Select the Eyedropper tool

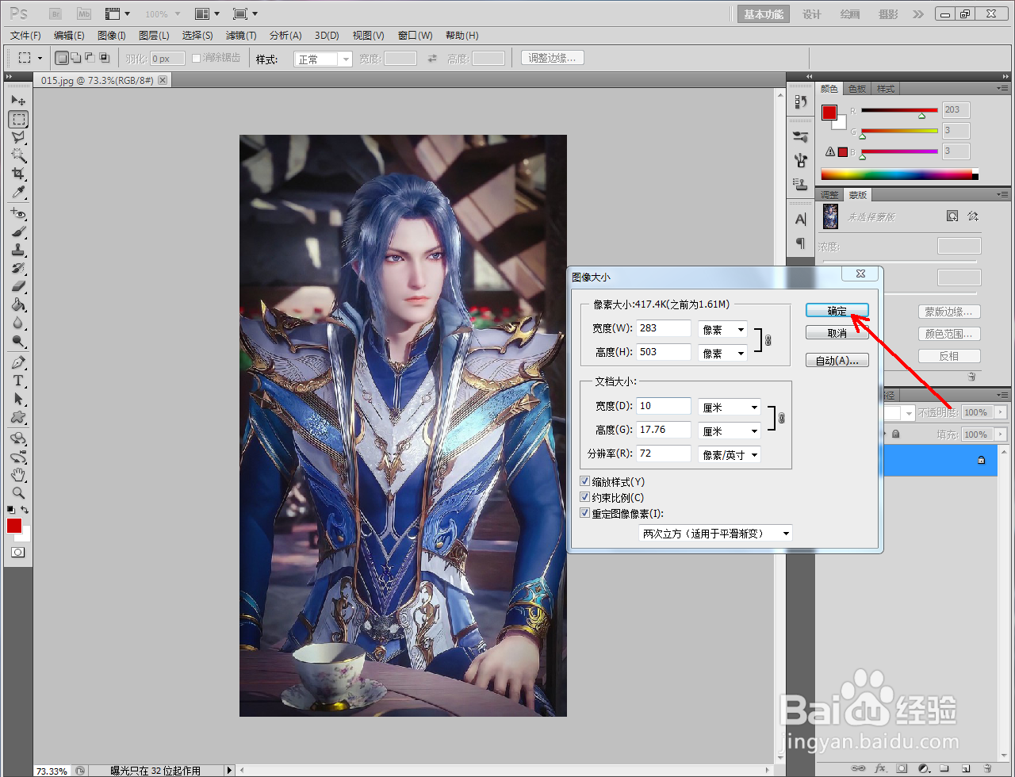[x=18, y=193]
